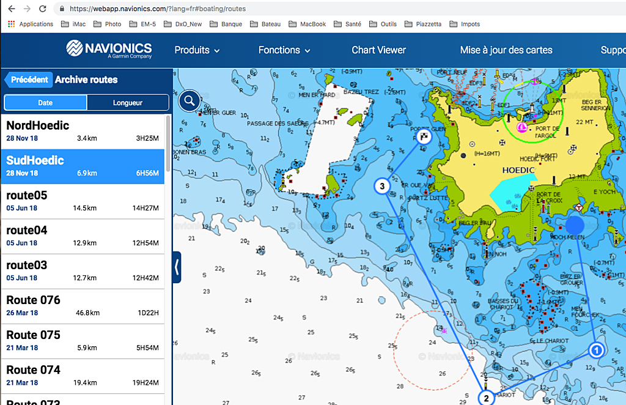The height and width of the screenshot is (405, 626).
Task: Open the Photo bookmarks folder
Action: click(x=108, y=24)
